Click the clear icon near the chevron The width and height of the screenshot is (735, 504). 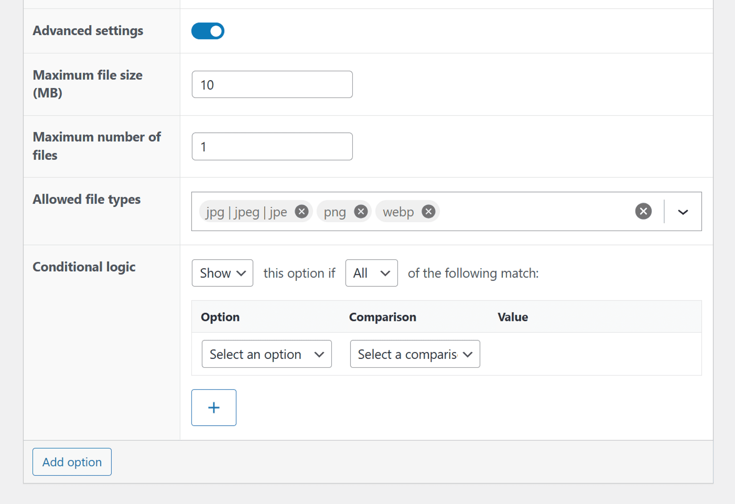pos(643,211)
